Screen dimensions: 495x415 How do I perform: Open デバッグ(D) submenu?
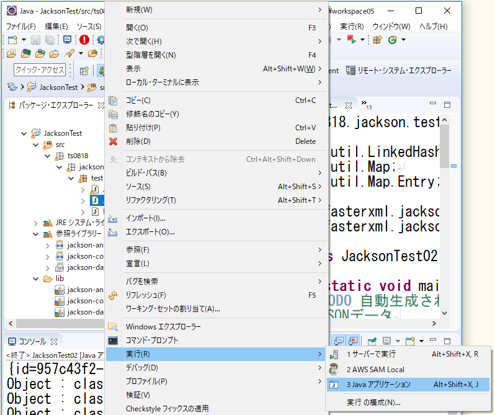pos(216,368)
